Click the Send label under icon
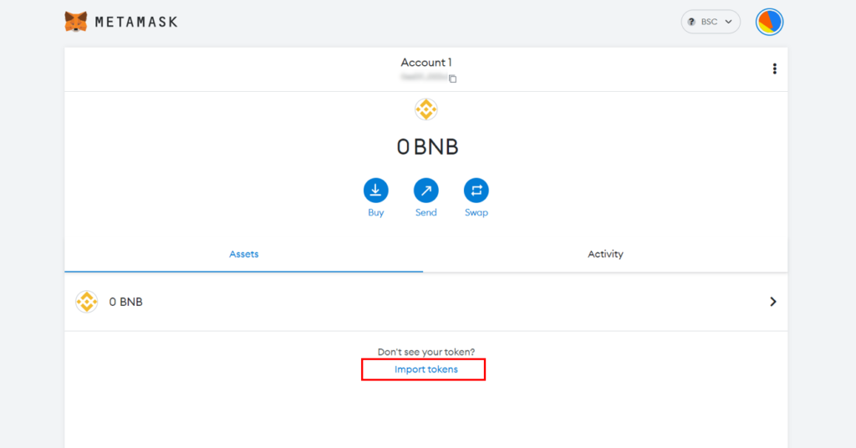 click(x=425, y=213)
